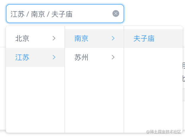Choose the 南京 city label
This screenshot has width=185, height=138.
click(81, 38)
